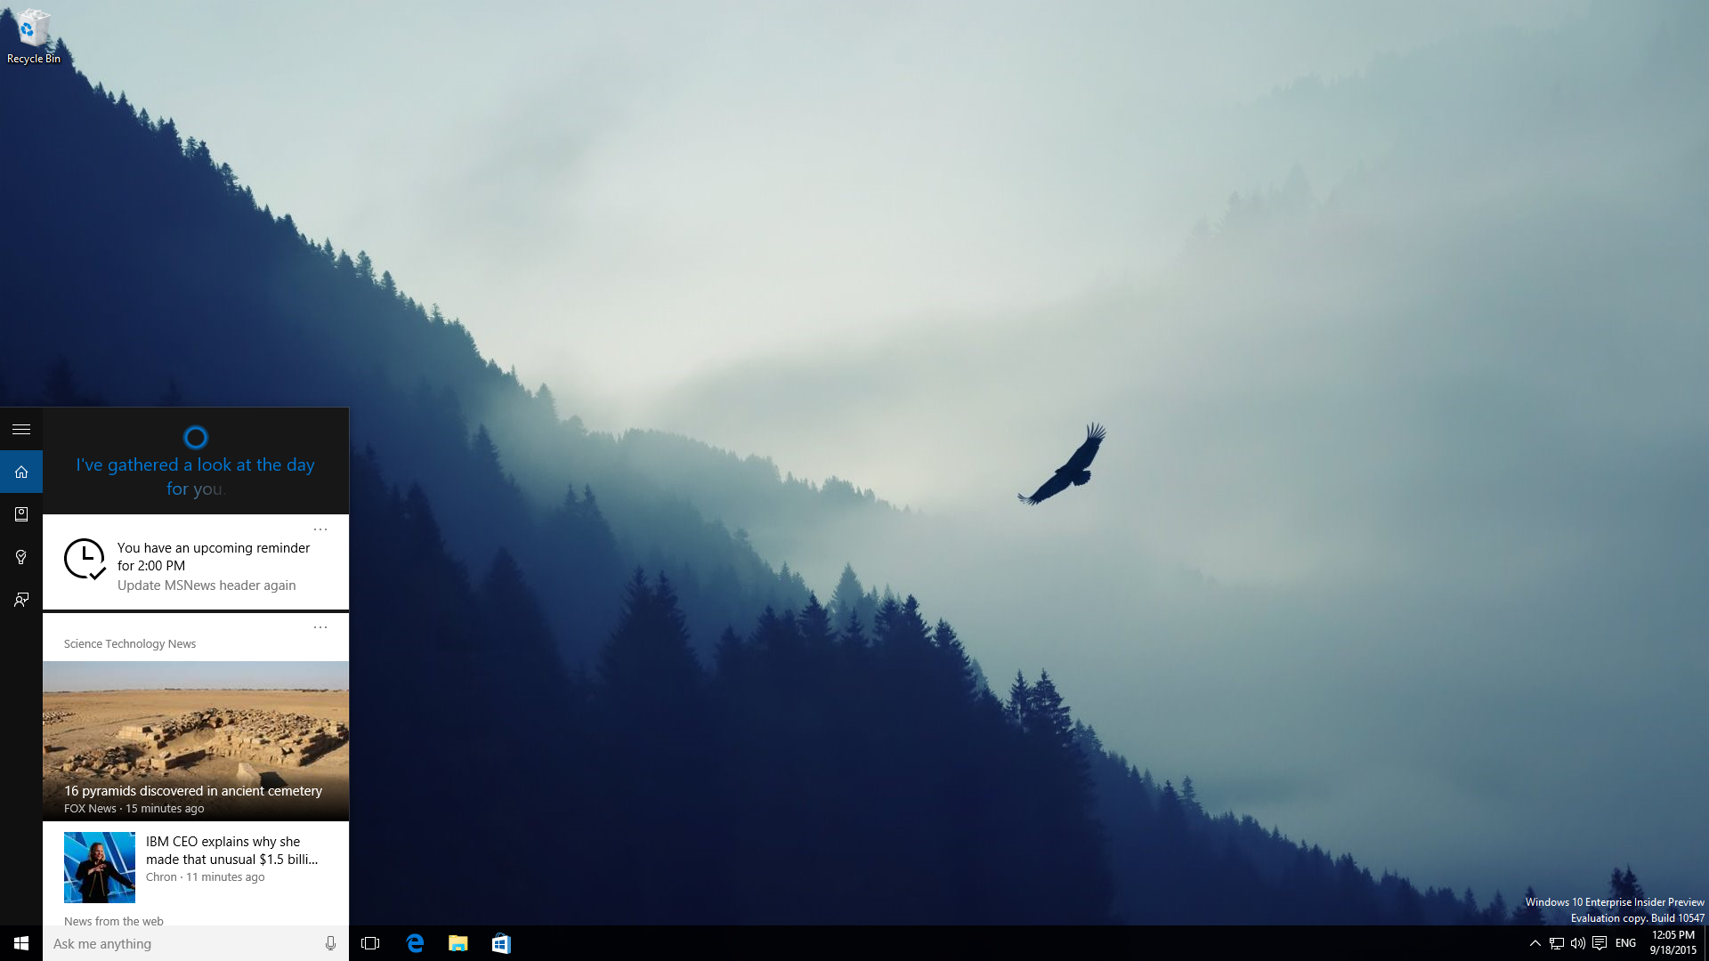
Task: Click the Cortana circle logo
Action: point(196,437)
